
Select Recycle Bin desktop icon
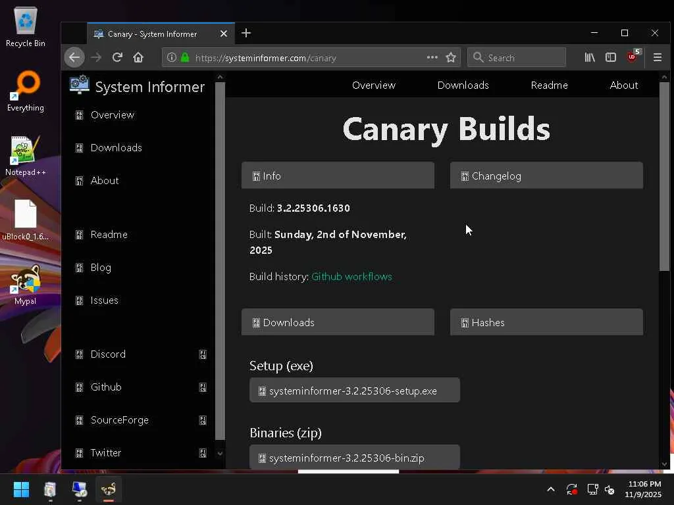(x=26, y=26)
